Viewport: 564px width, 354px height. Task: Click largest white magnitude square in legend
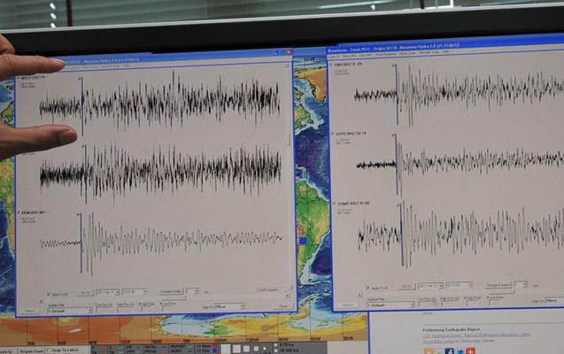coord(226,349)
